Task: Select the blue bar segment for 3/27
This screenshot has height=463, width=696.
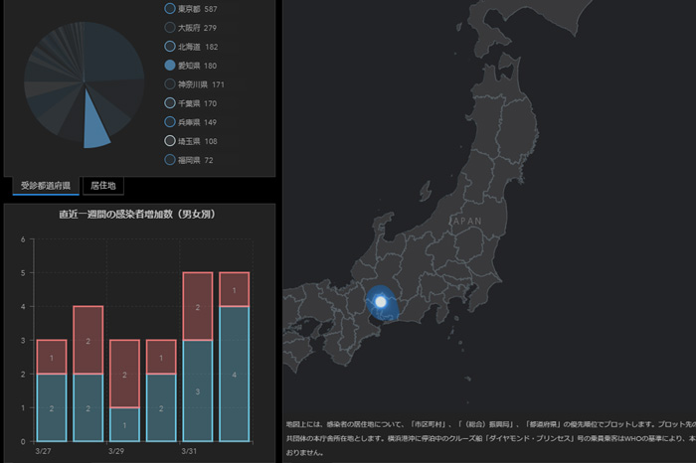Action: point(51,407)
